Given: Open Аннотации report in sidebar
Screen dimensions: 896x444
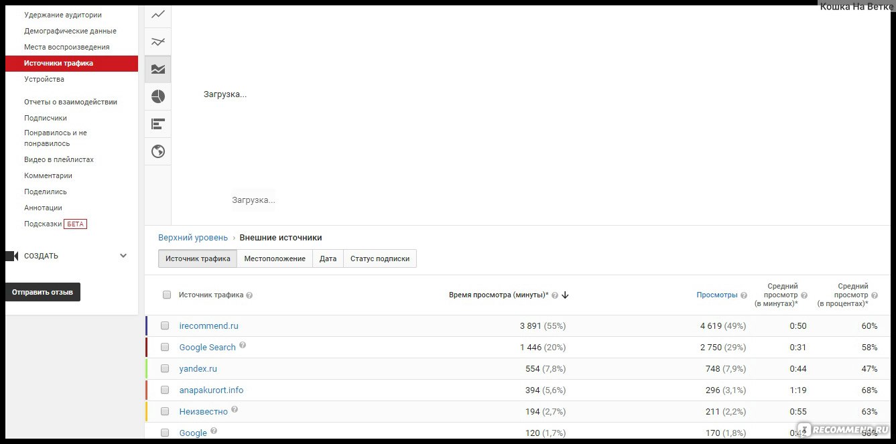Looking at the screenshot, I should pos(43,208).
